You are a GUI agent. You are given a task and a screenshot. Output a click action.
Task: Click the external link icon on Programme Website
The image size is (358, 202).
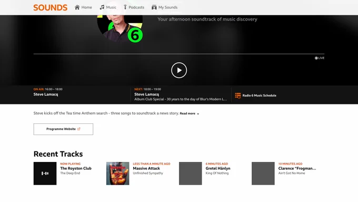click(79, 129)
